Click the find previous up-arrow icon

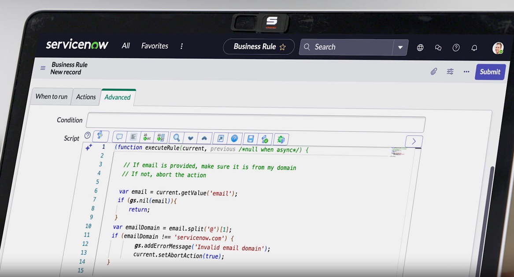204,138
